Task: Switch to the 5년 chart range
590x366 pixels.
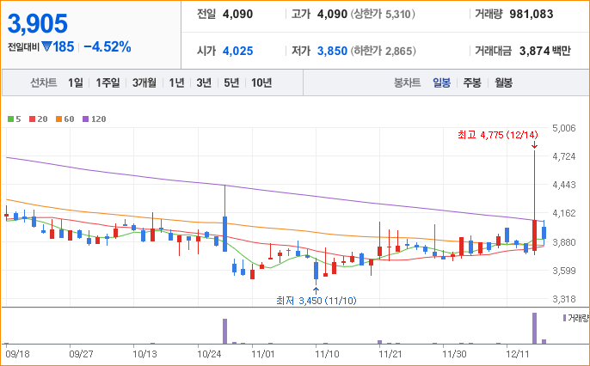Action: coord(231,82)
